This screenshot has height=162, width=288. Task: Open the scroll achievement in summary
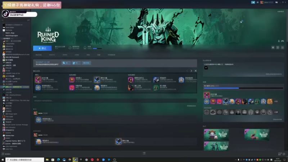click(x=97, y=87)
